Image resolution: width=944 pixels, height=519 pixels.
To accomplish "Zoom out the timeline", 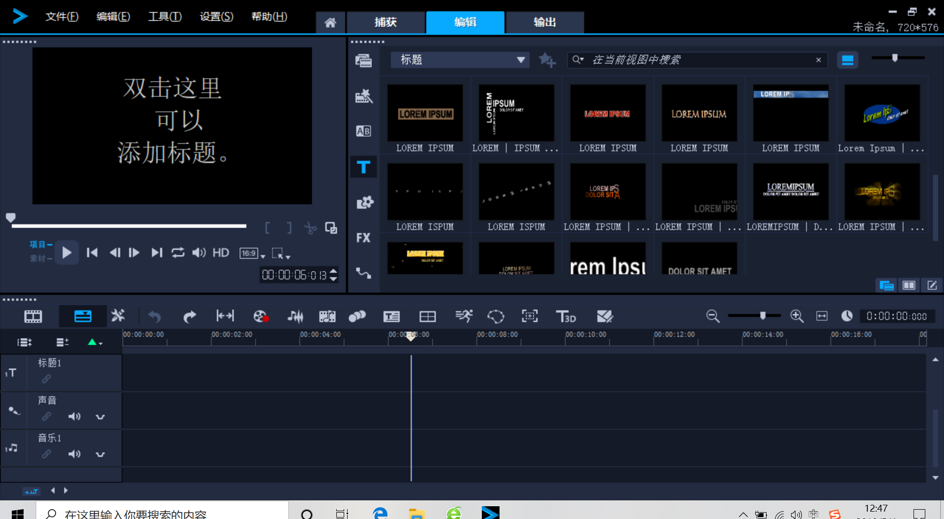I will [x=712, y=316].
